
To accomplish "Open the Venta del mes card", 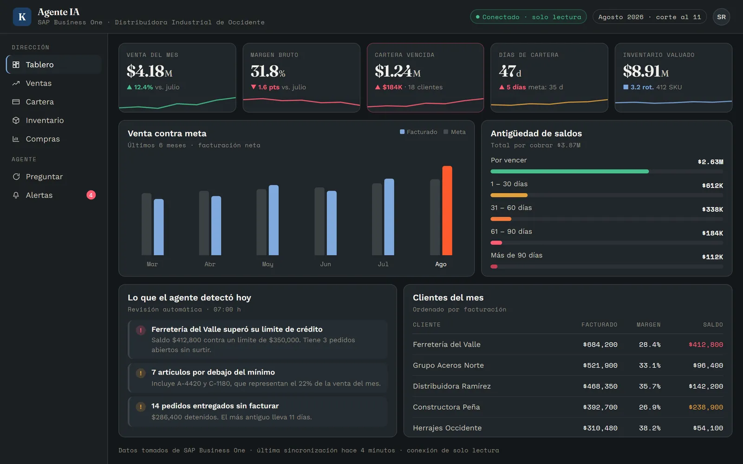I will (x=177, y=77).
